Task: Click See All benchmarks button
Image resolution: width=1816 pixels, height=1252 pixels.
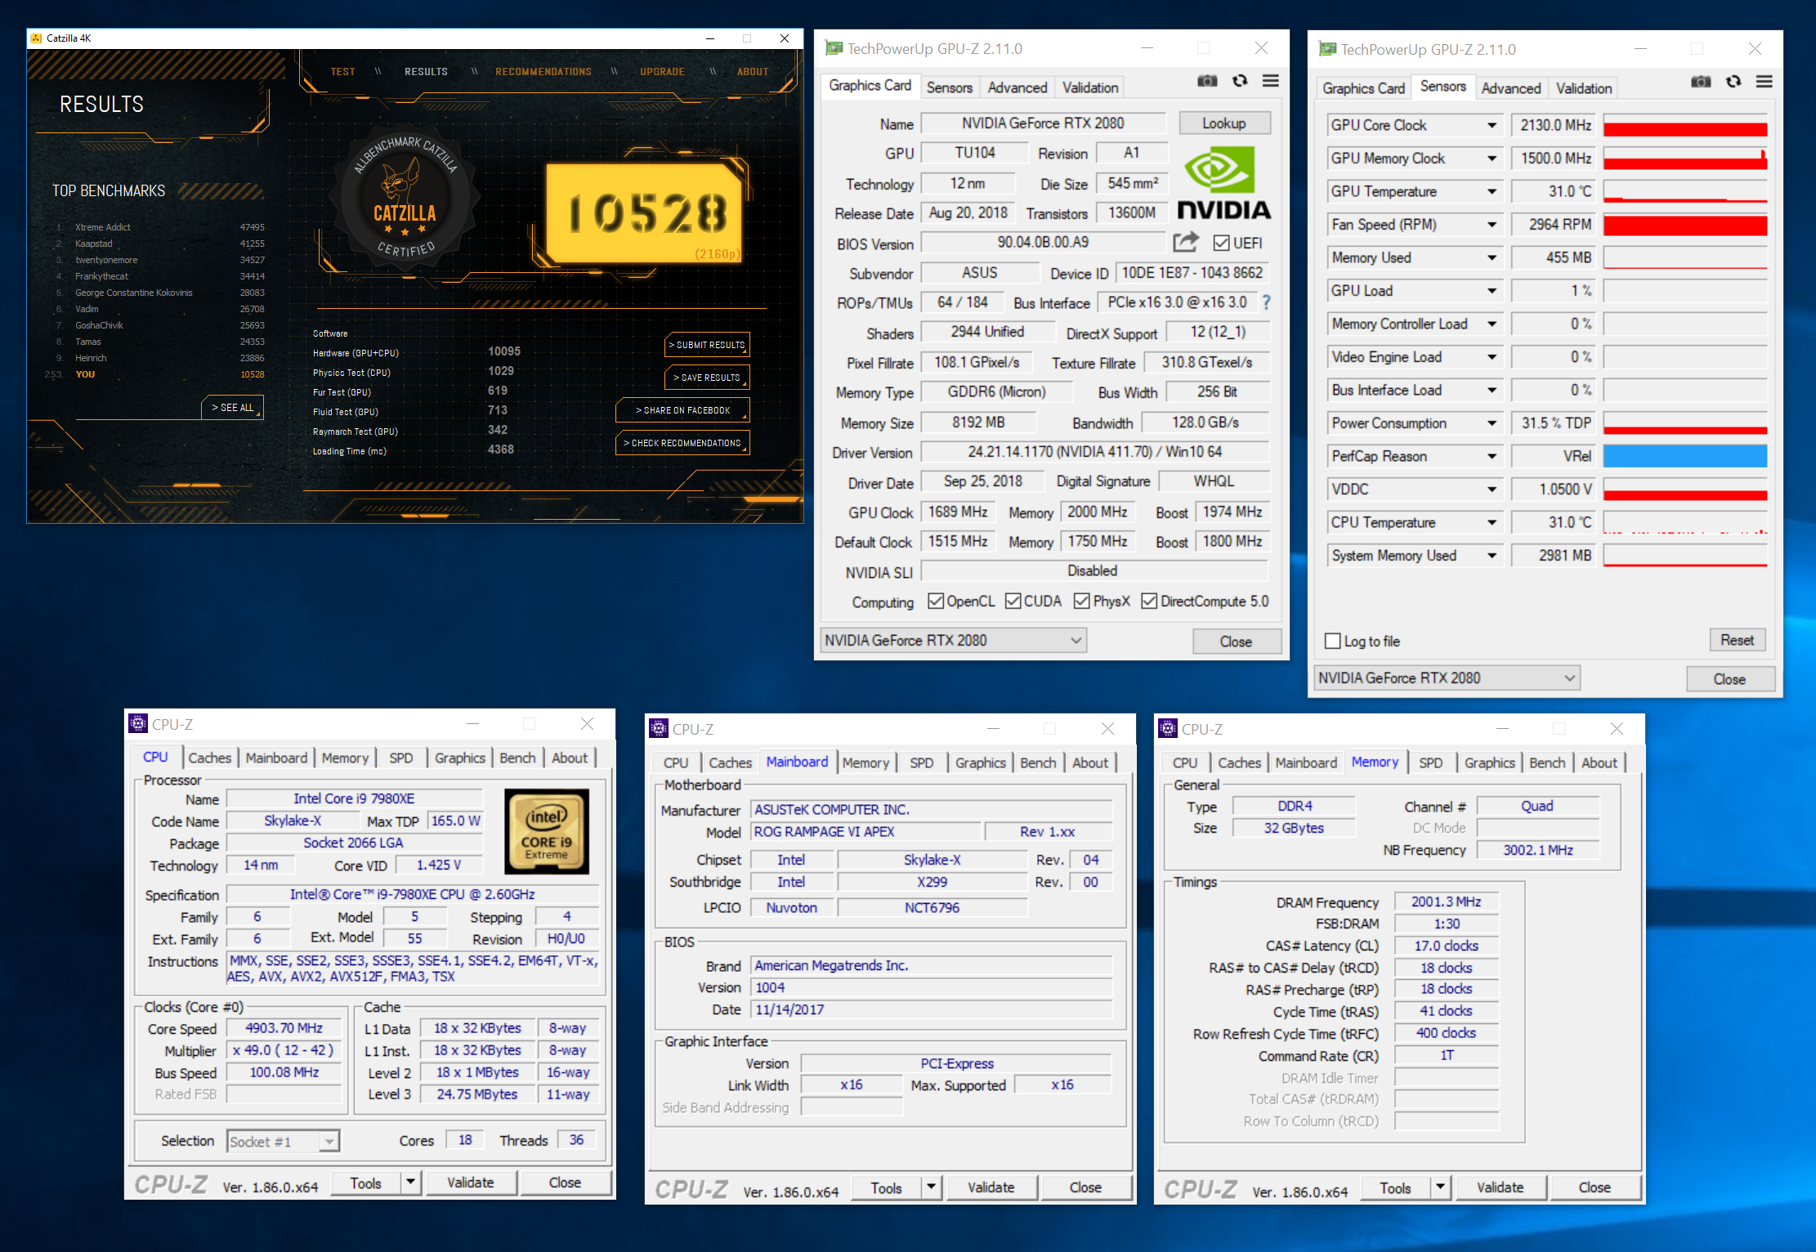Action: click(x=232, y=407)
